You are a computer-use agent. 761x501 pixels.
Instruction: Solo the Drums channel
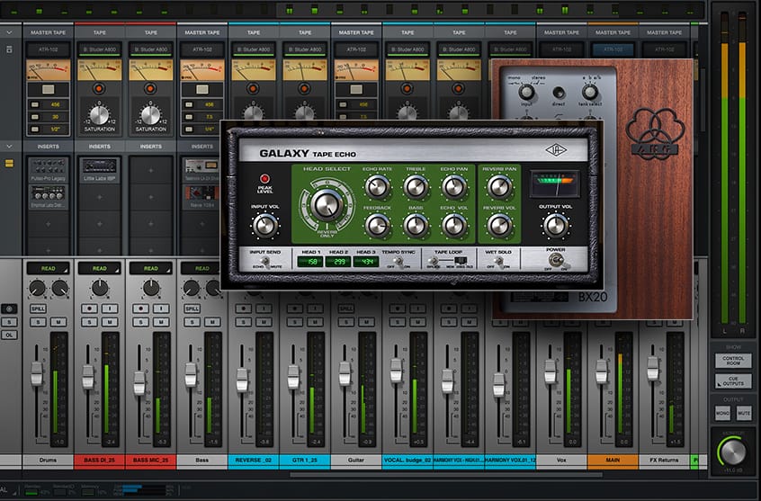[x=39, y=322]
